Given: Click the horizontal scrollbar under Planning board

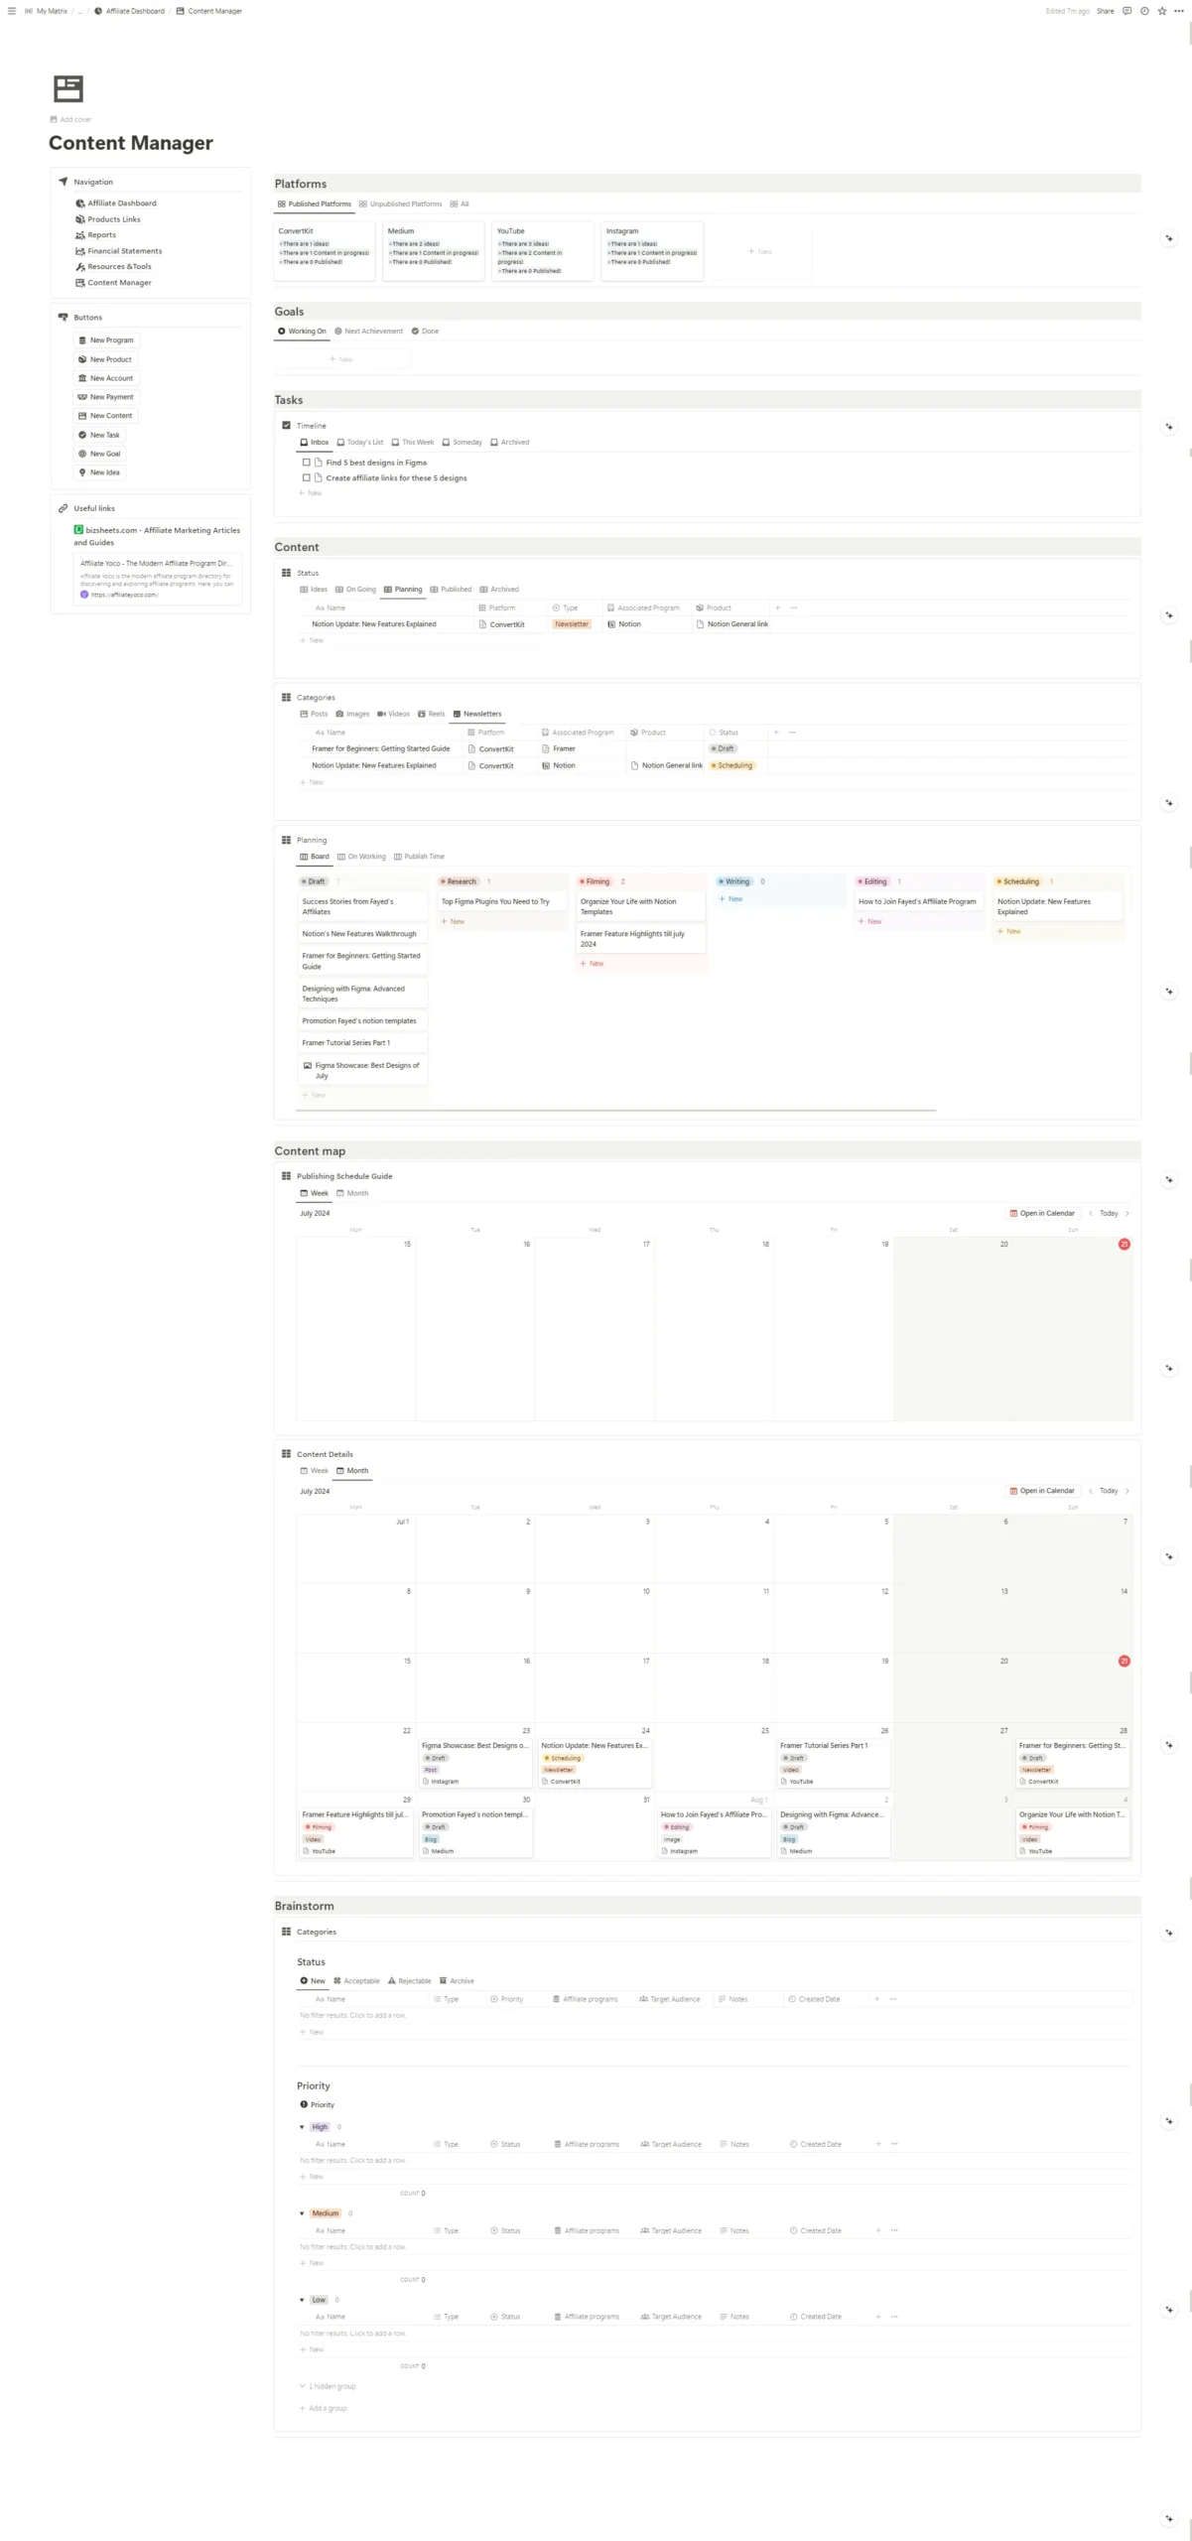Looking at the screenshot, I should click(615, 1110).
